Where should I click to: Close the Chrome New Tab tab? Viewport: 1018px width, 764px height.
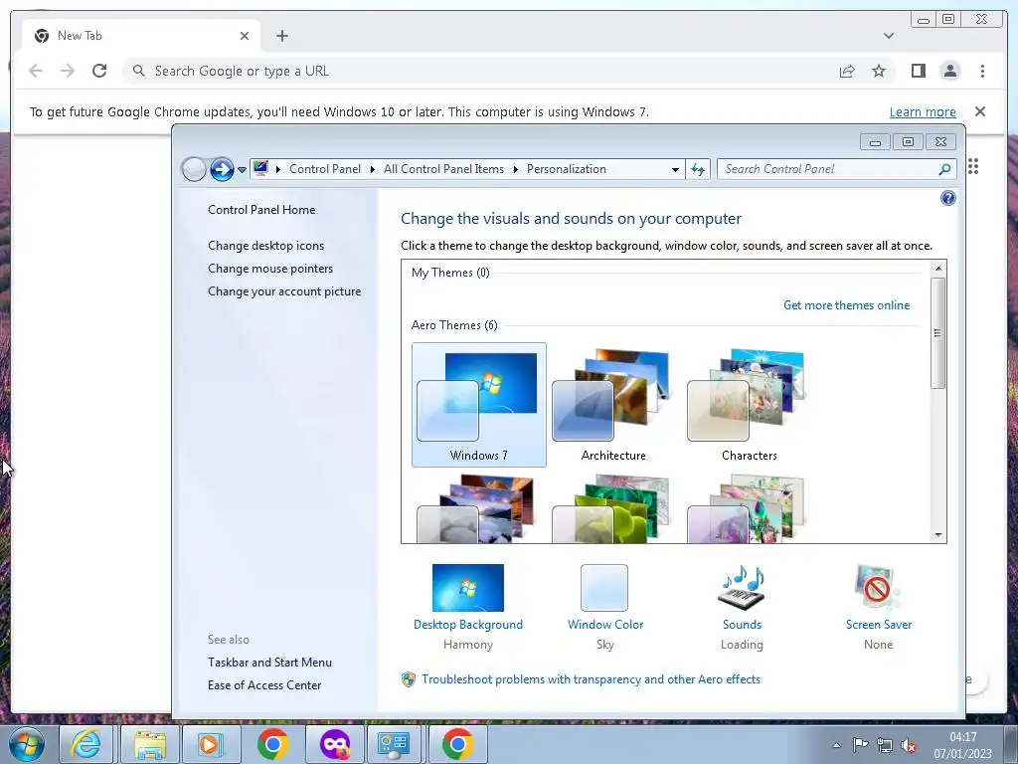(245, 36)
